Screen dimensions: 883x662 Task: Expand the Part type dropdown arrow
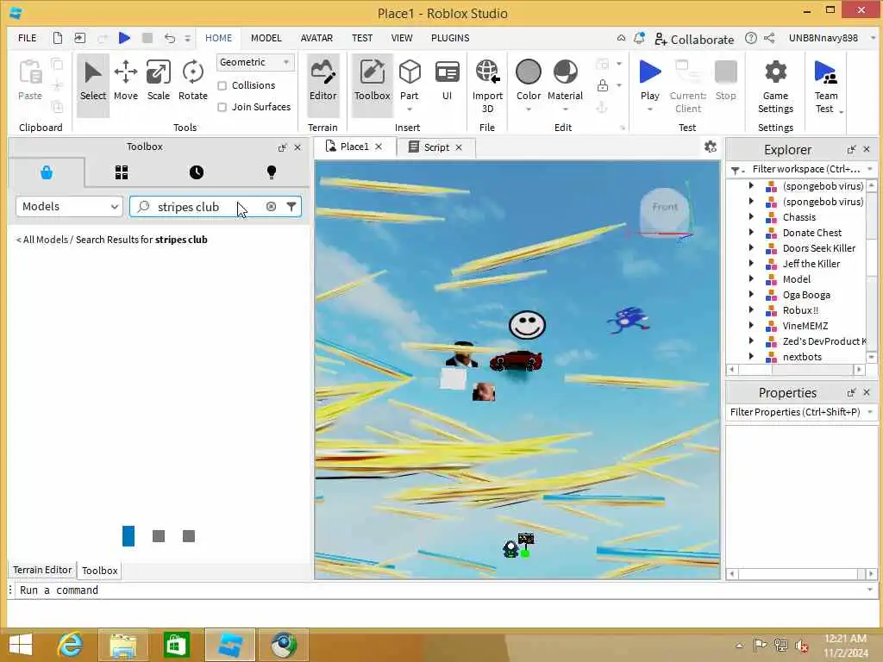[410, 109]
